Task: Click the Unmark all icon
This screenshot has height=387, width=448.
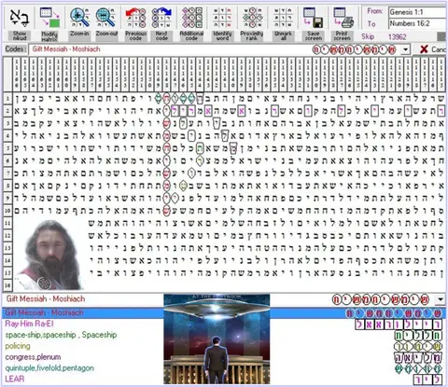Action: pyautogui.click(x=283, y=18)
